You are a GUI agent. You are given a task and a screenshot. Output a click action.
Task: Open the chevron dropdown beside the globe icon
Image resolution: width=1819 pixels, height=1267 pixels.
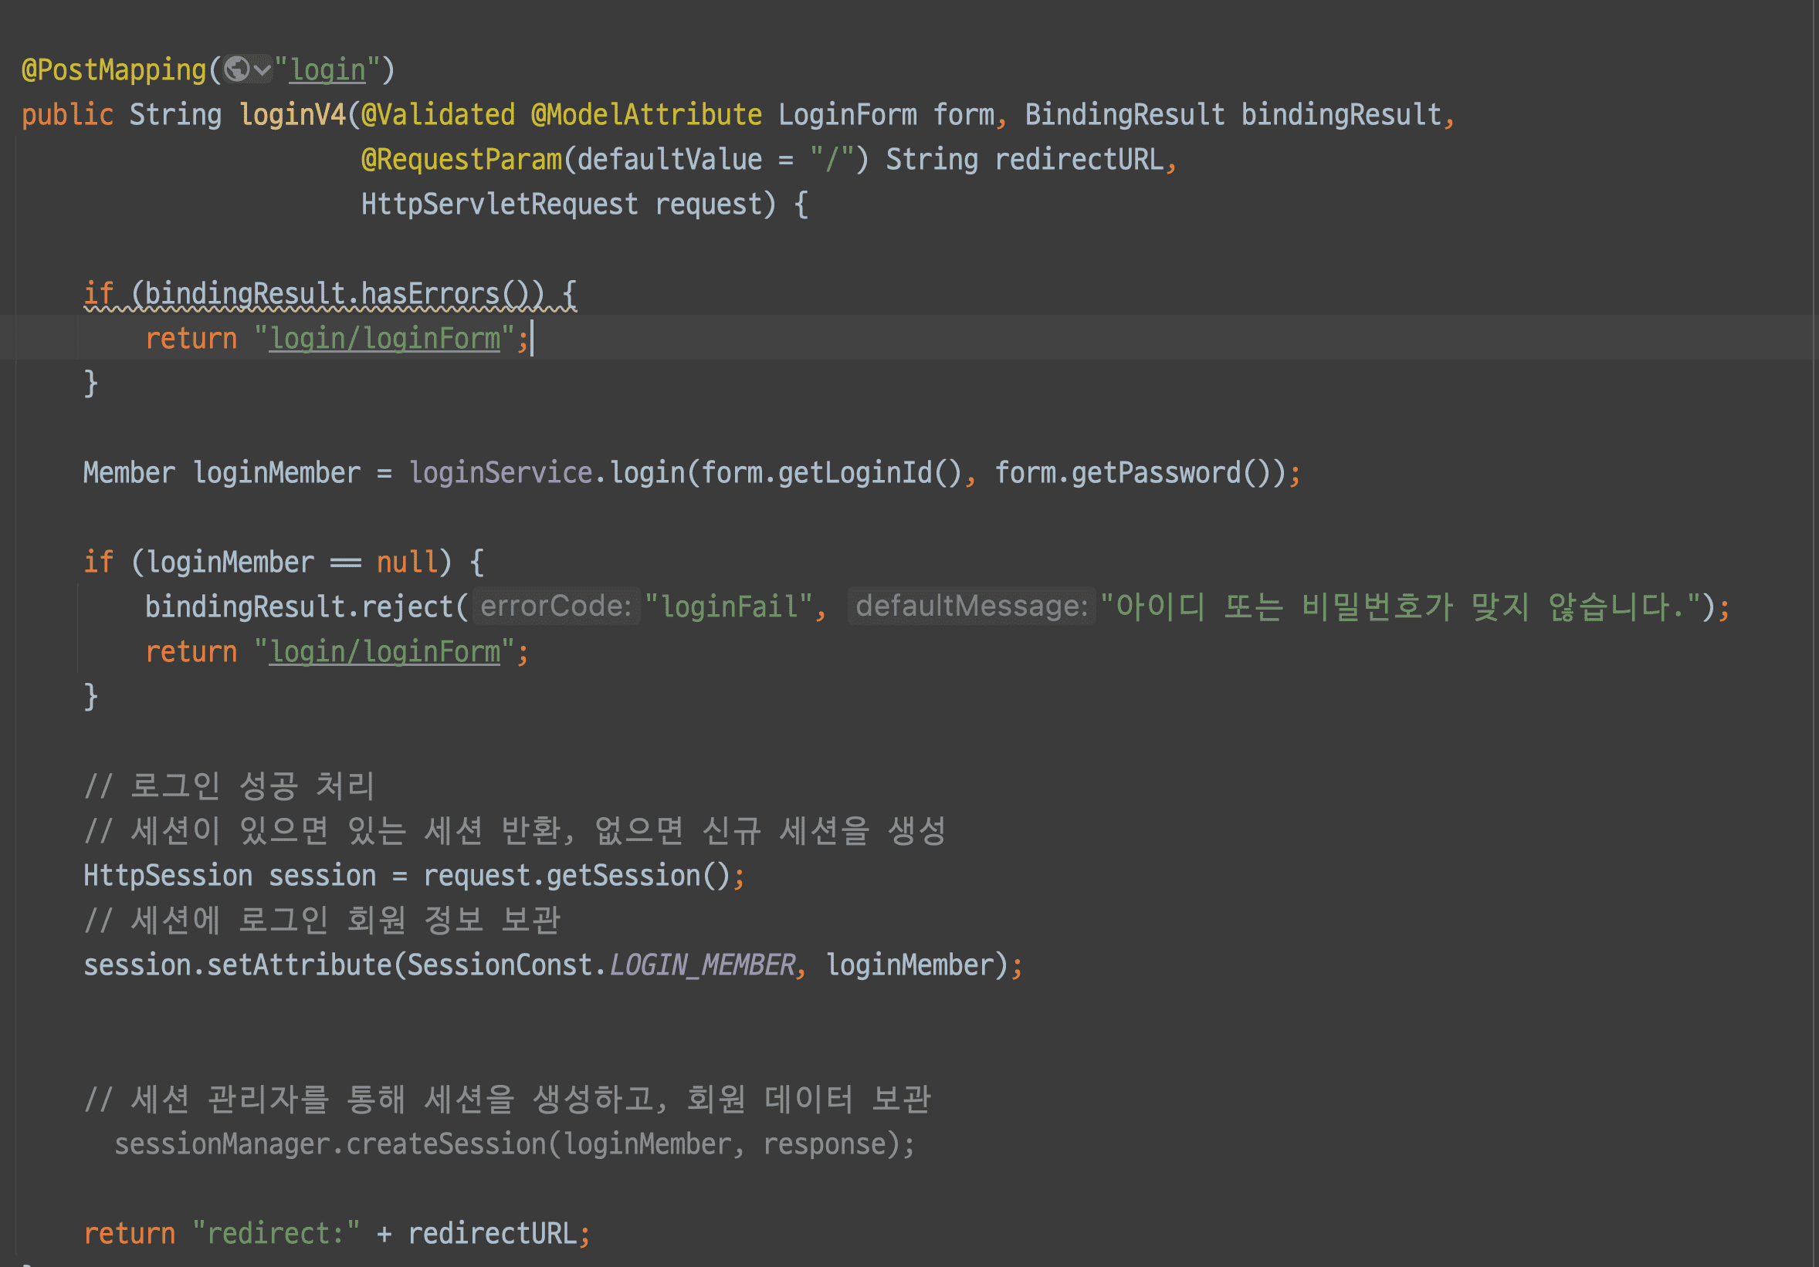[263, 70]
